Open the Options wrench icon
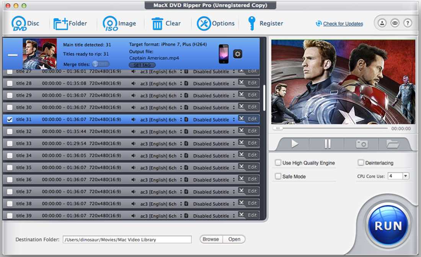Viewport: 421px width, 257px height. click(x=204, y=24)
